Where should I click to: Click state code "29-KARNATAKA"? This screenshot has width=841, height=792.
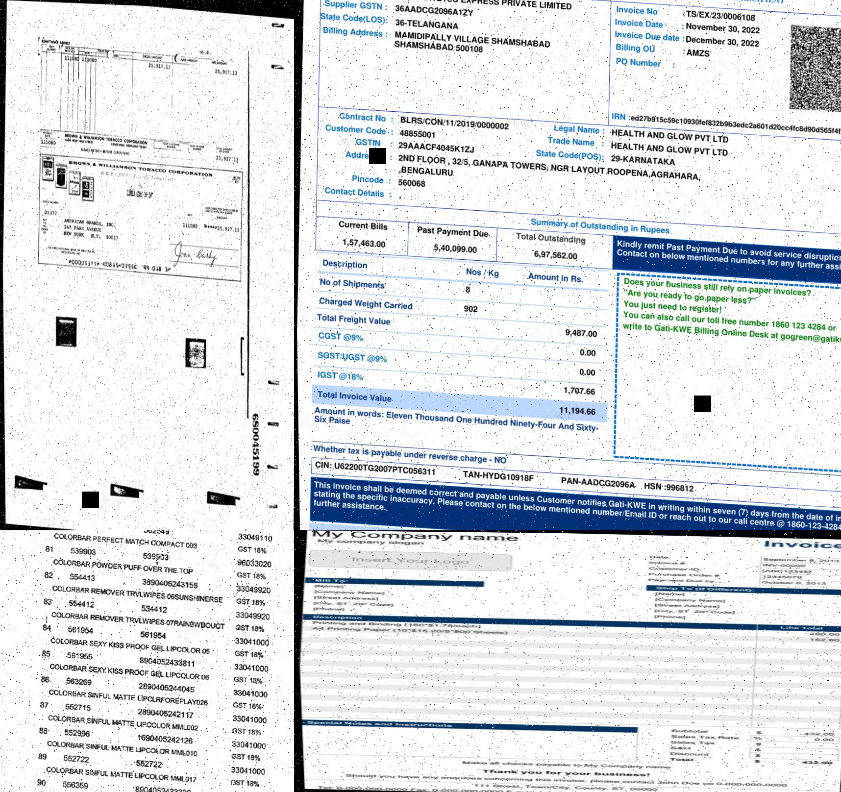pos(643,160)
